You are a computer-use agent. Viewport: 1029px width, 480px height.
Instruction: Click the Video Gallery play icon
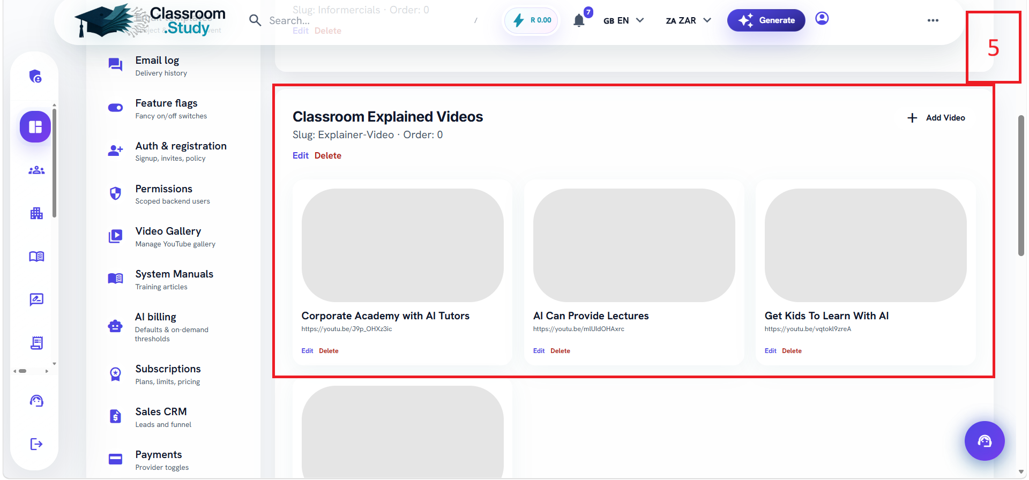(115, 236)
